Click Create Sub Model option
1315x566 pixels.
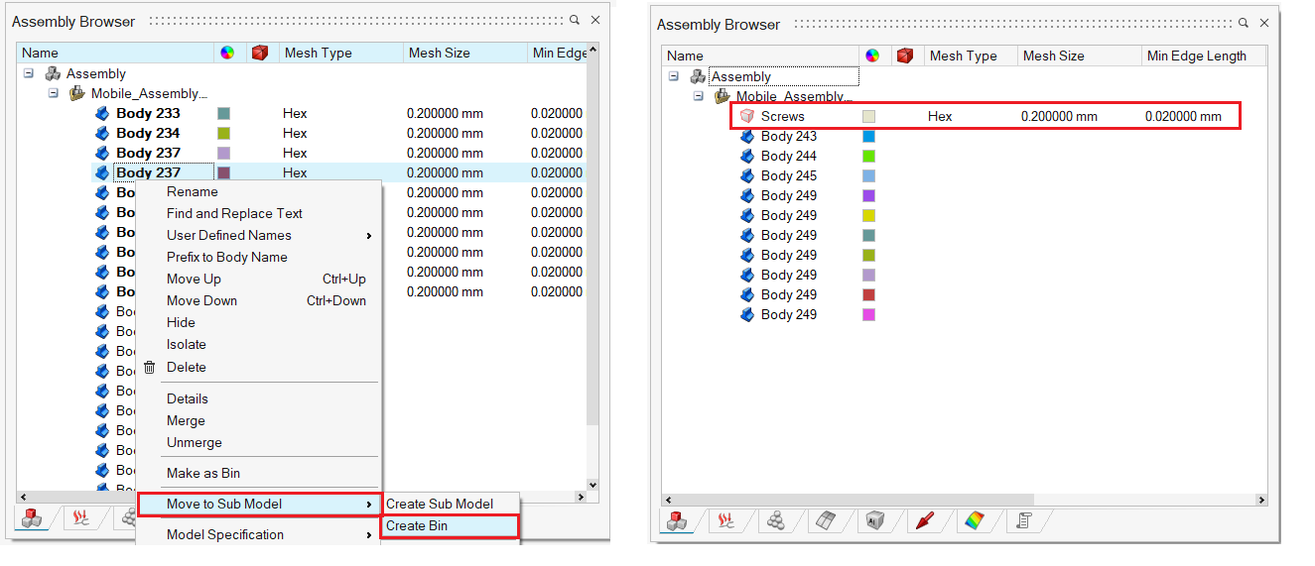point(440,504)
